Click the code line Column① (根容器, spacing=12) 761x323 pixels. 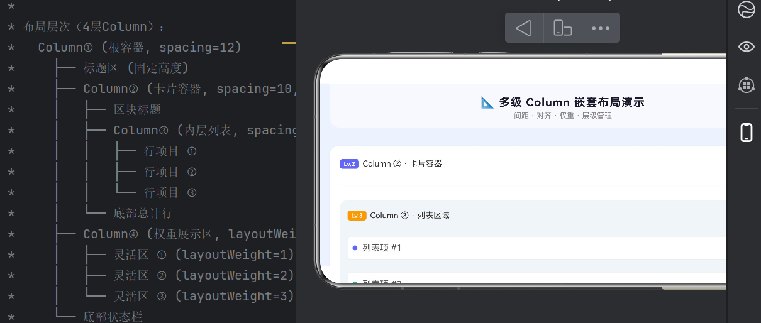click(x=140, y=48)
